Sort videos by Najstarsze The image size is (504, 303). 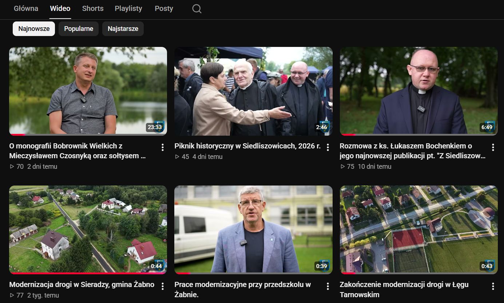[123, 29]
